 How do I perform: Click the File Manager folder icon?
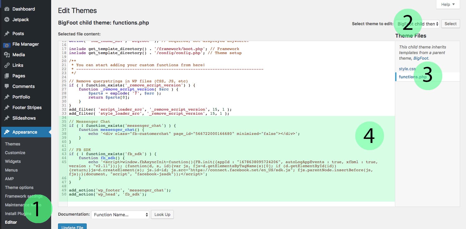pyautogui.click(x=7, y=44)
